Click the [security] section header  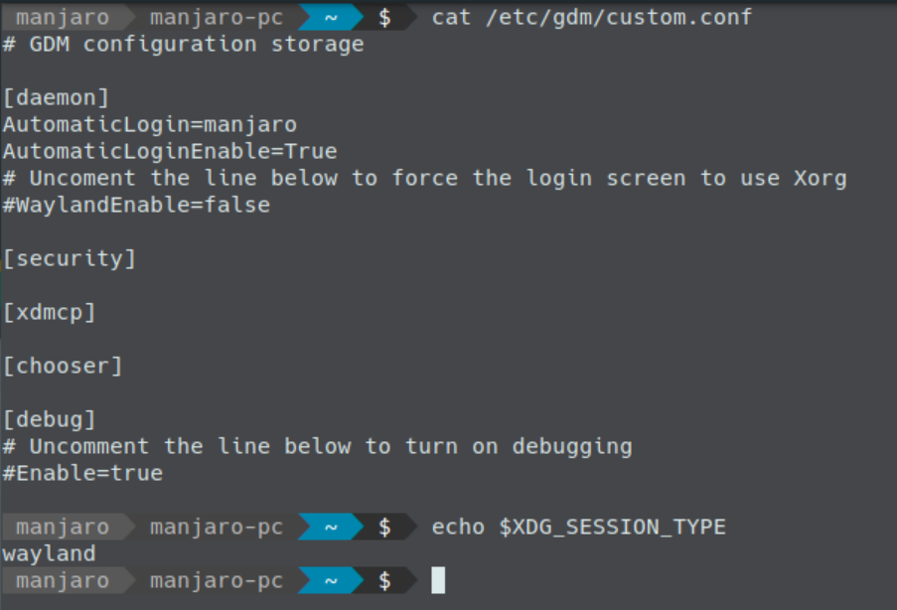pyautogui.click(x=70, y=258)
